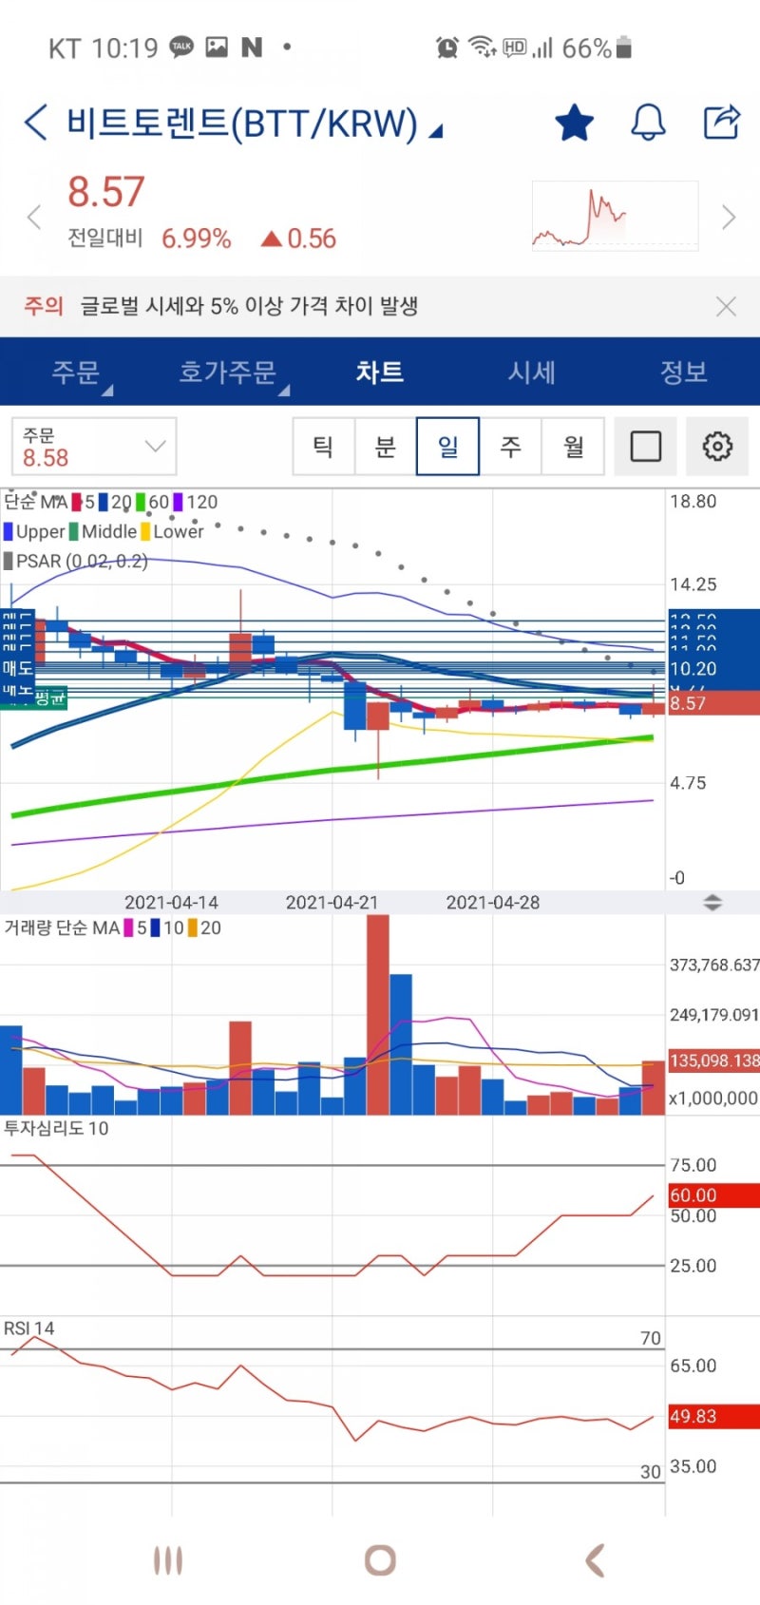Tap the 2021-04-14 date label
The width and height of the screenshot is (760, 1605).
tap(171, 902)
